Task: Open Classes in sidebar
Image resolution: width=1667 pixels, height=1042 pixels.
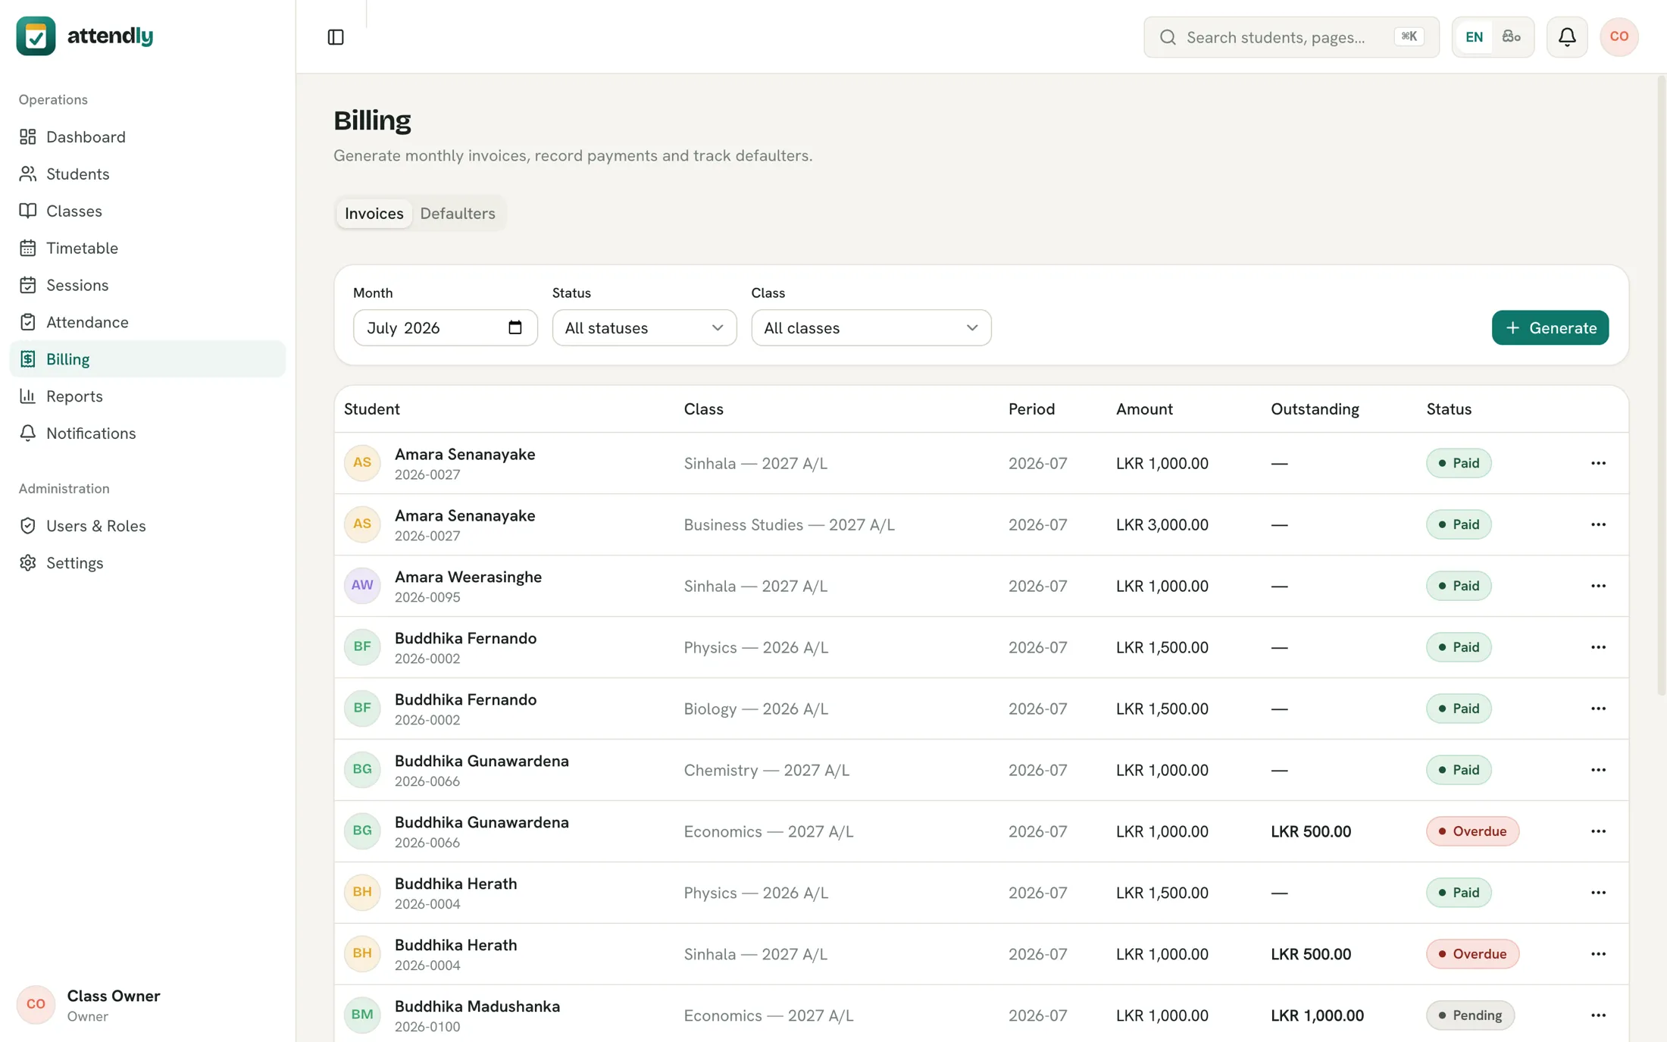Action: [x=148, y=211]
